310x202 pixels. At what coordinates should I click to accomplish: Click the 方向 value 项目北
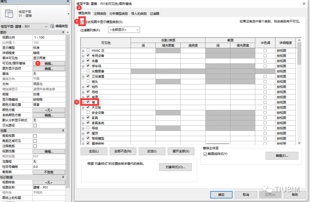(x=49, y=84)
